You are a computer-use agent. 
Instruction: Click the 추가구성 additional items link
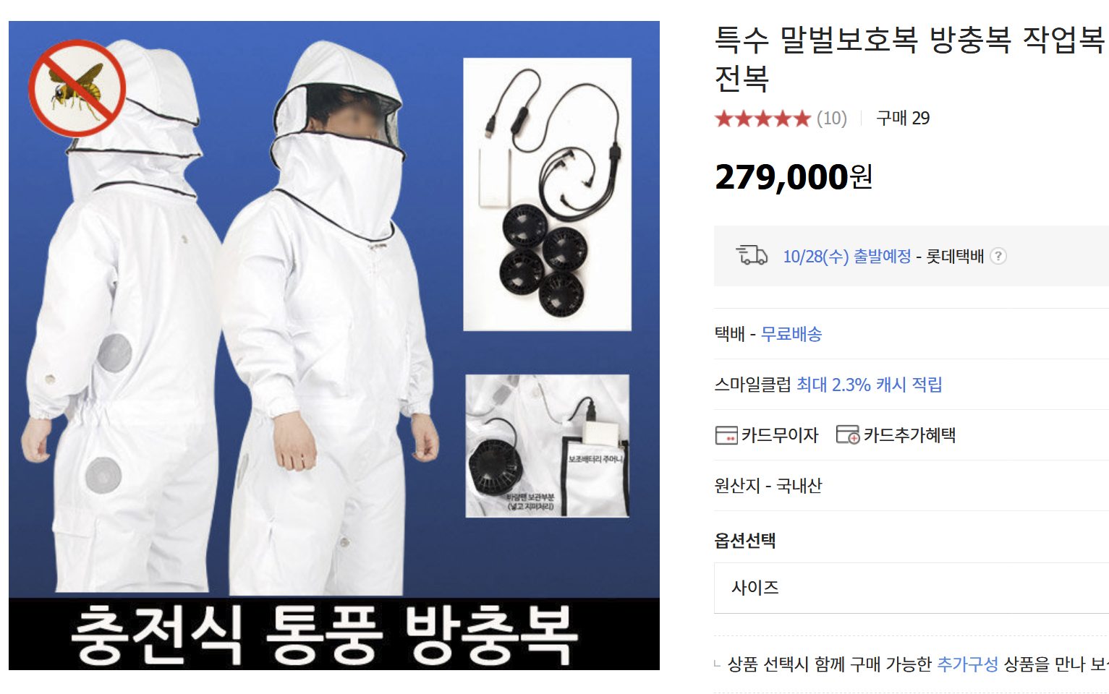tap(967, 664)
